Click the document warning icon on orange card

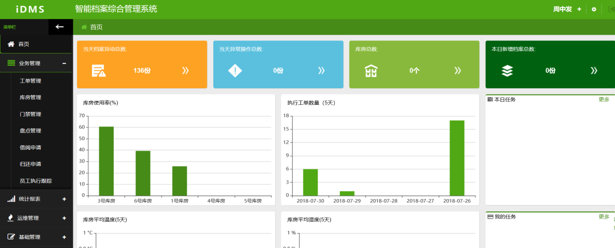click(99, 70)
